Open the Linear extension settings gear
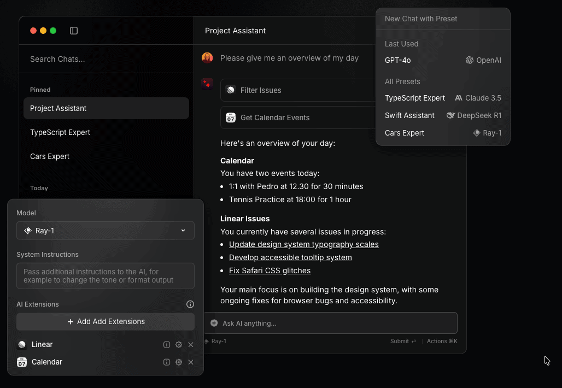562x388 pixels. pyautogui.click(x=178, y=344)
